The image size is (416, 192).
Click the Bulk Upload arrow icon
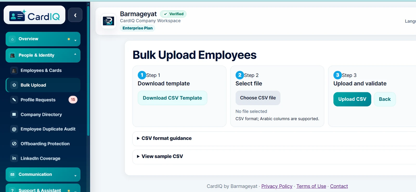pyautogui.click(x=14, y=85)
